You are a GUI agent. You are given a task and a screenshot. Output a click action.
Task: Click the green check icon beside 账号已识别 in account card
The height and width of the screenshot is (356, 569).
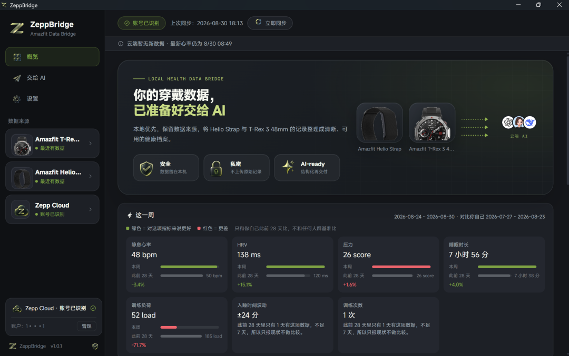coord(93,308)
